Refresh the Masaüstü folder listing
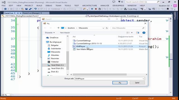179x100 pixels. tap(107, 28)
